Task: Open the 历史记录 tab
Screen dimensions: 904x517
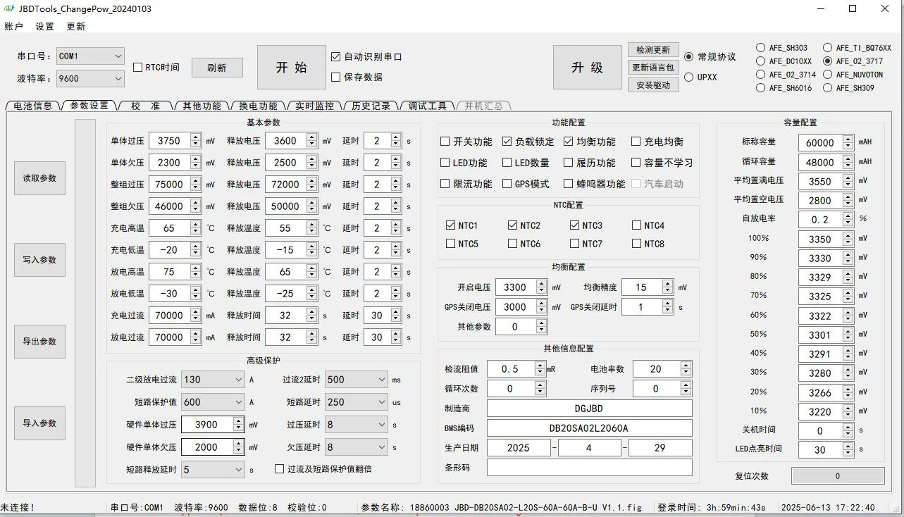Action: [x=371, y=106]
